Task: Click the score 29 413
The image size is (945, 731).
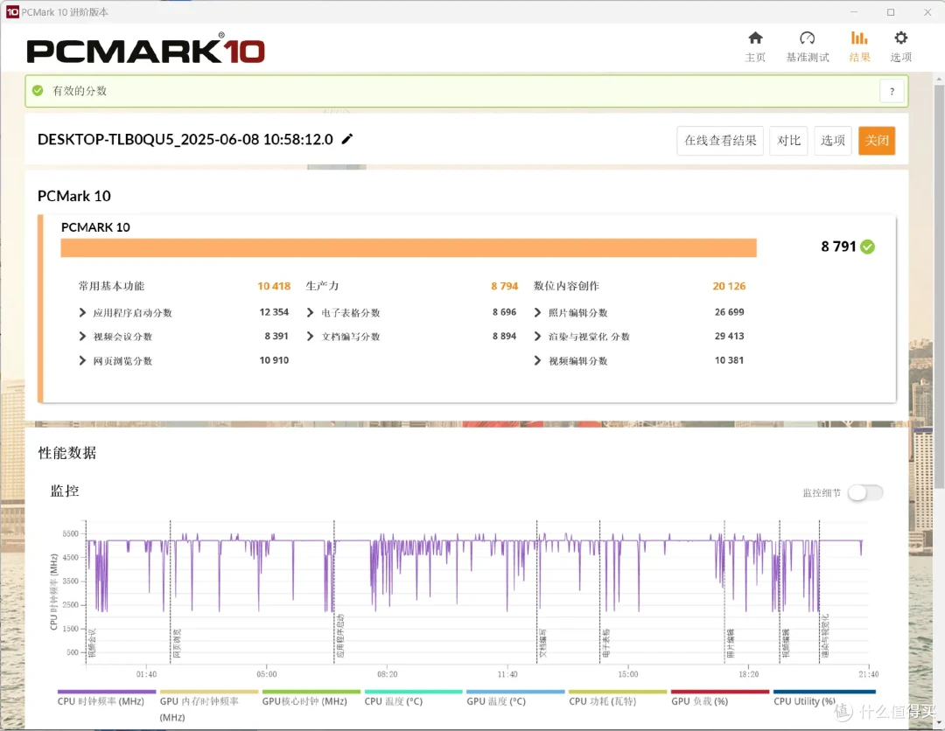Action: (729, 336)
